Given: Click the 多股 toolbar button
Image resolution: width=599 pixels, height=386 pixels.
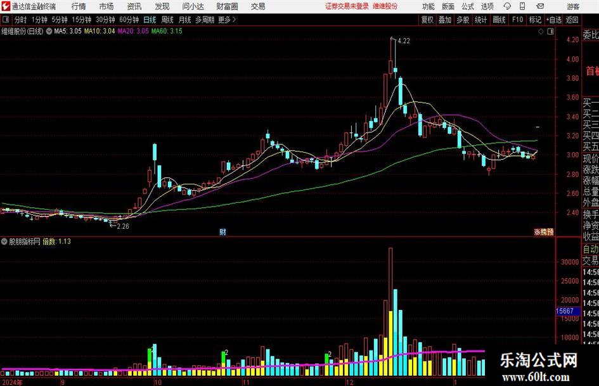Looking at the screenshot, I should tap(463, 20).
